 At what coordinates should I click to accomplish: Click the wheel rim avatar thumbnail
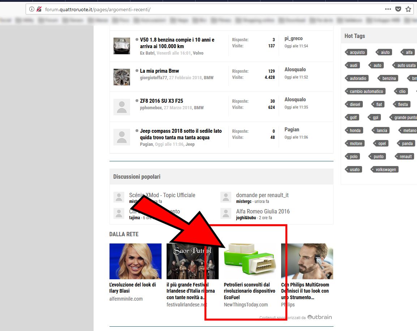[122, 77]
